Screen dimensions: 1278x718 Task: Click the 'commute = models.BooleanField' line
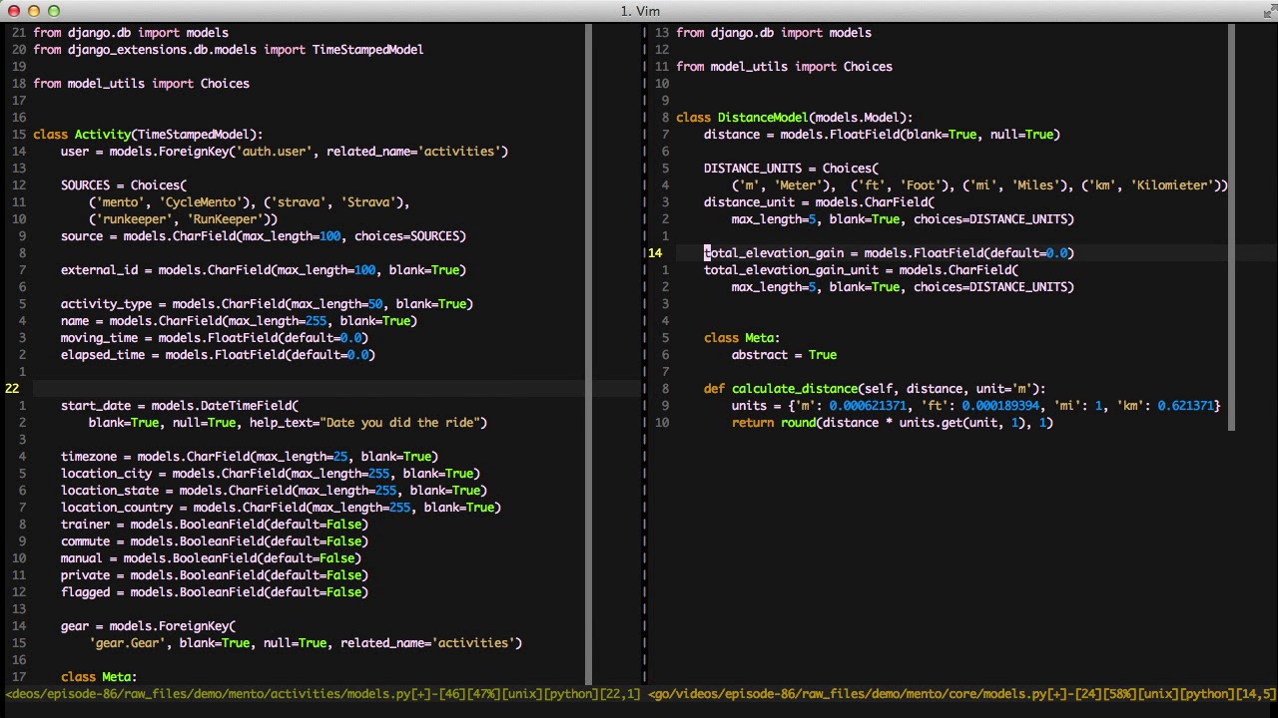coord(215,540)
